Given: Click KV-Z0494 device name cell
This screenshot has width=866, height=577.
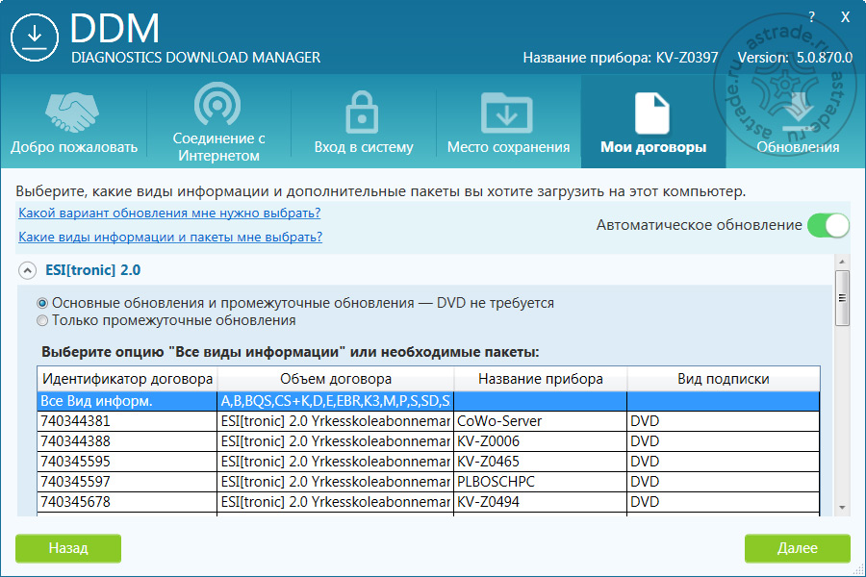Looking at the screenshot, I should (540, 502).
